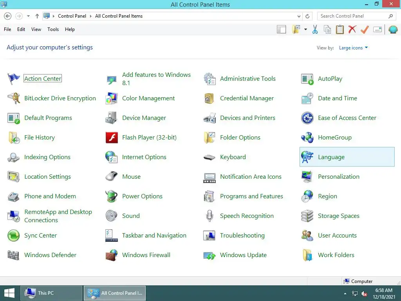Open the User Accounts people icon
The image size is (401, 301).
pyautogui.click(x=307, y=236)
